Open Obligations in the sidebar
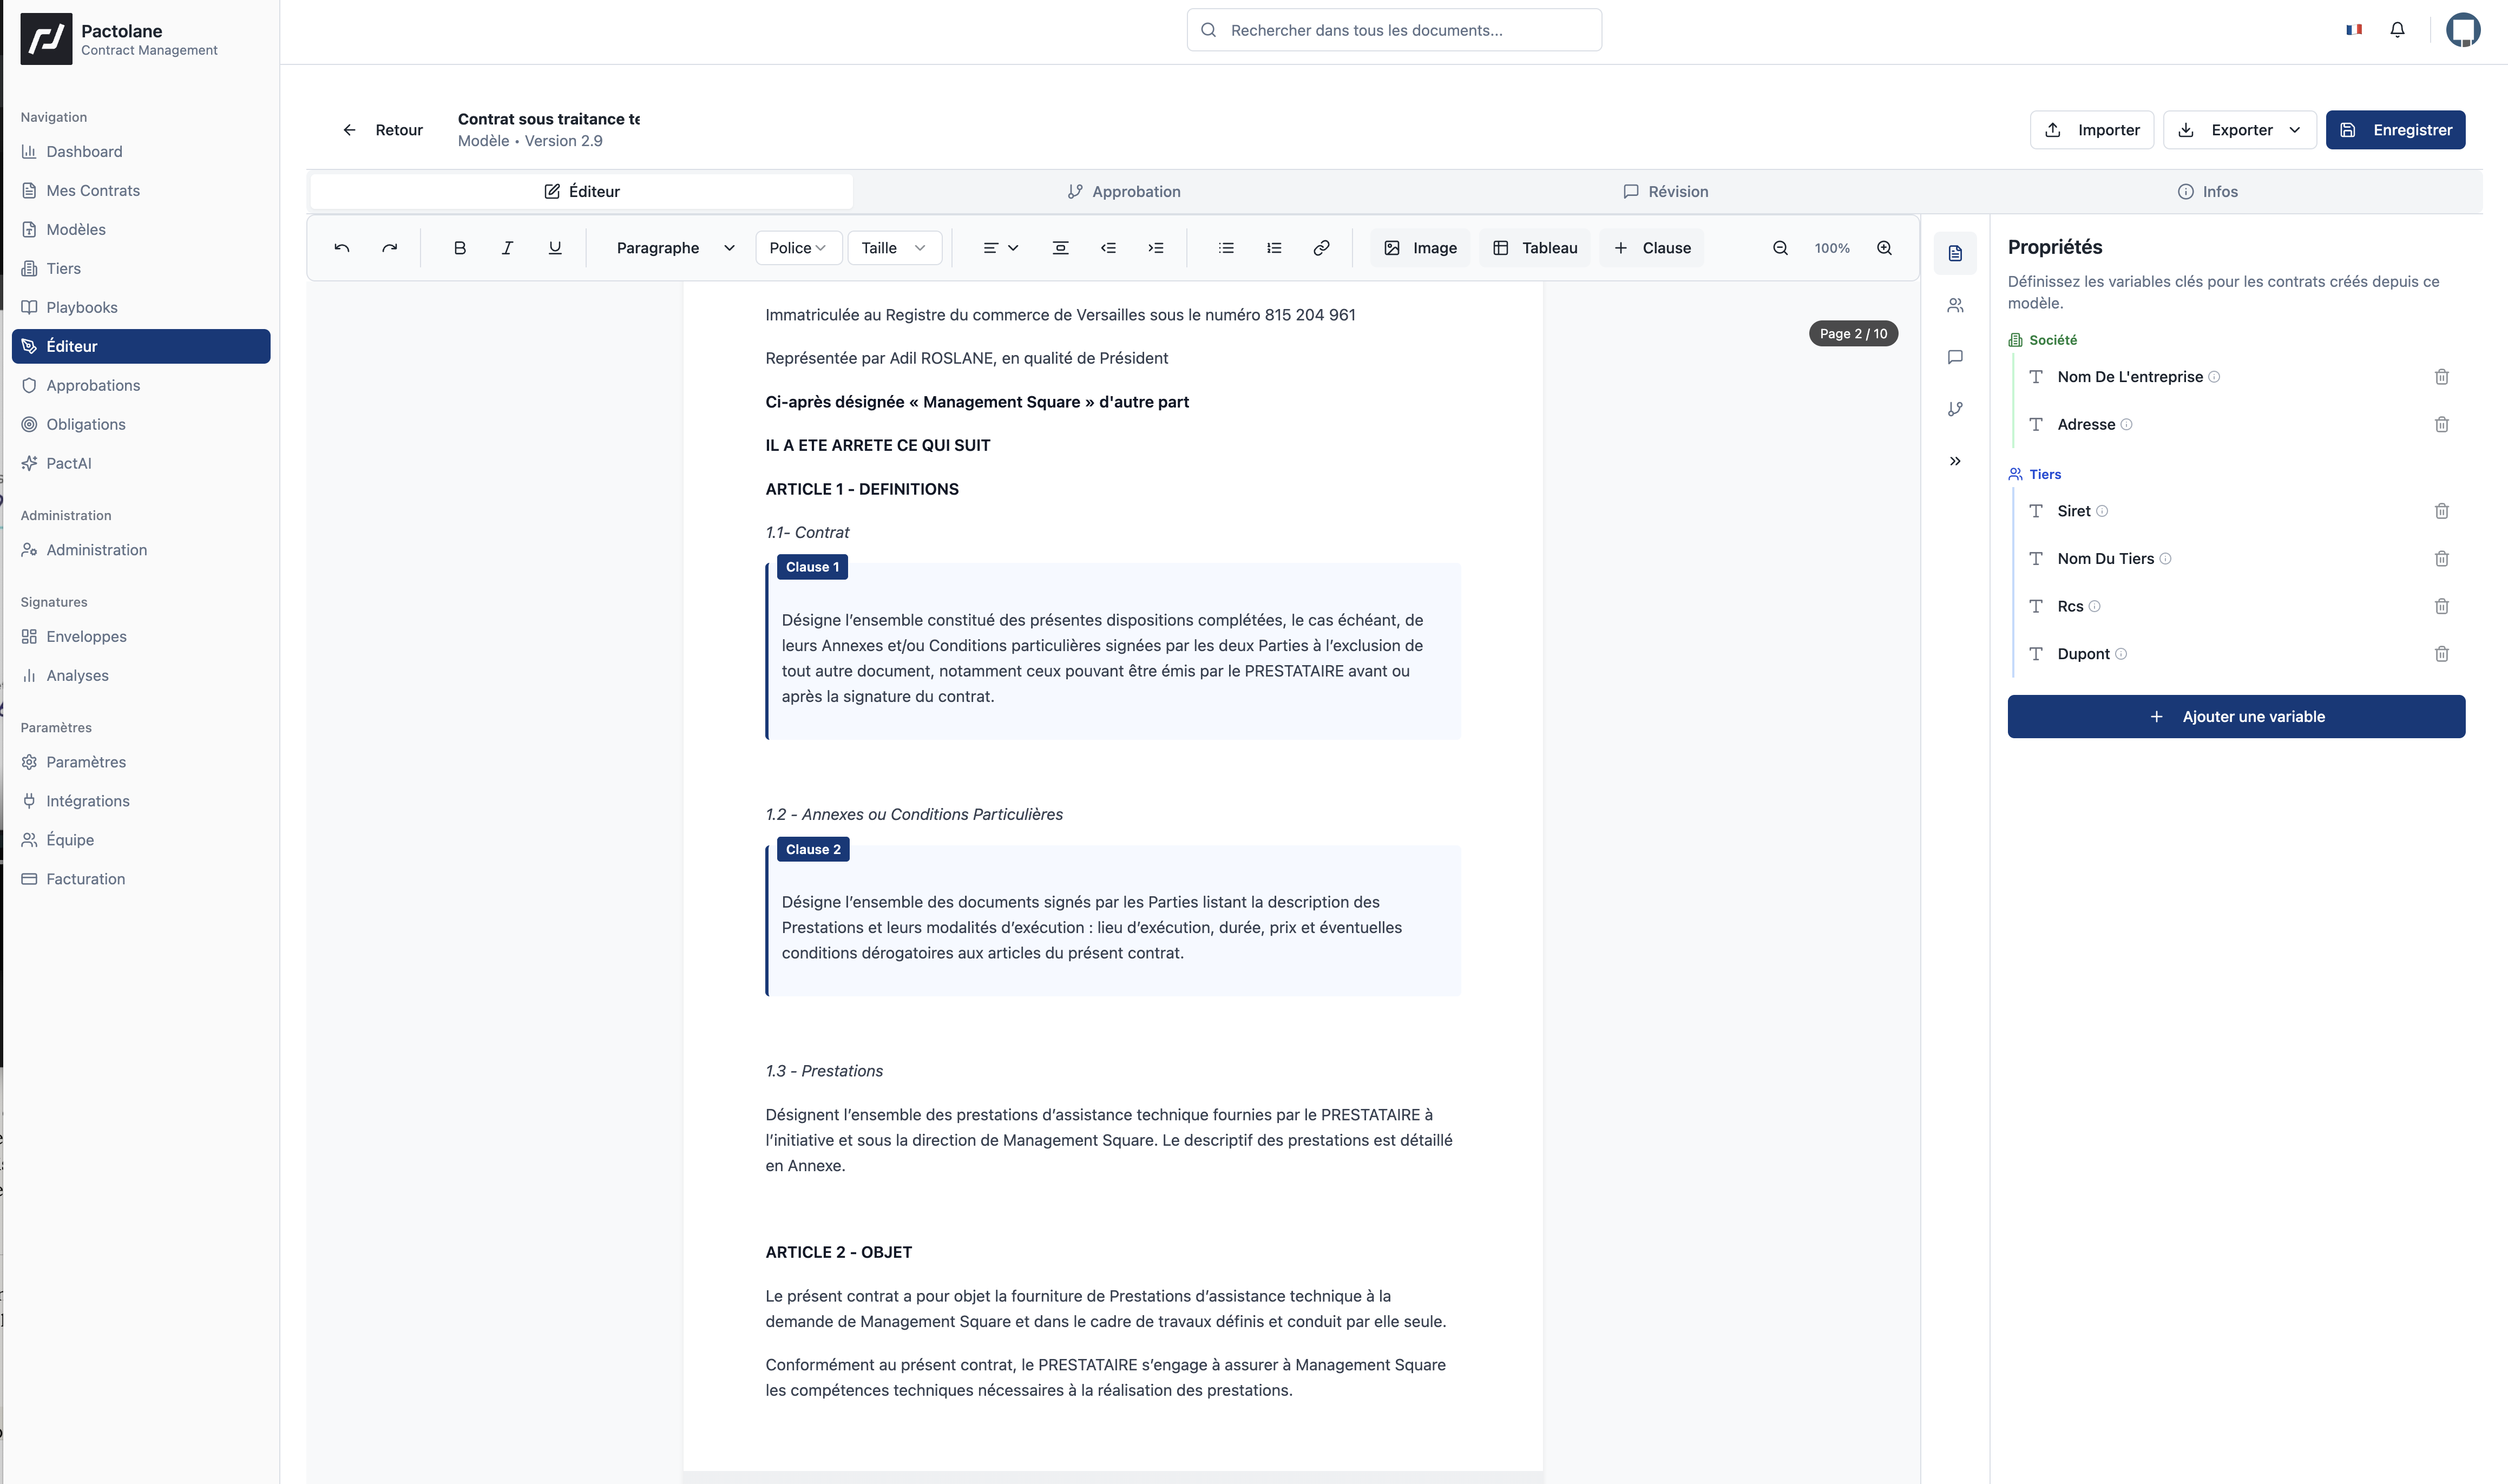 141,425
